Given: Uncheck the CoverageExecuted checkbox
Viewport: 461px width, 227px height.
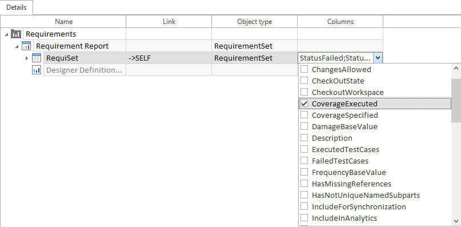Looking at the screenshot, I should pos(304,103).
